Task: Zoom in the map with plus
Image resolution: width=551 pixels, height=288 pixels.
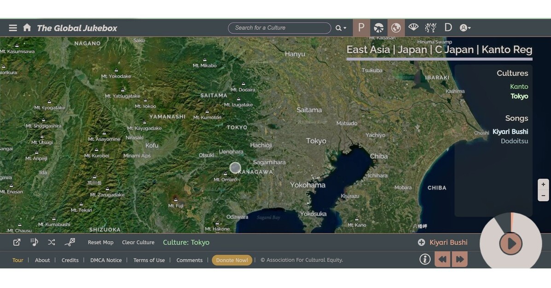Action: click(x=543, y=184)
